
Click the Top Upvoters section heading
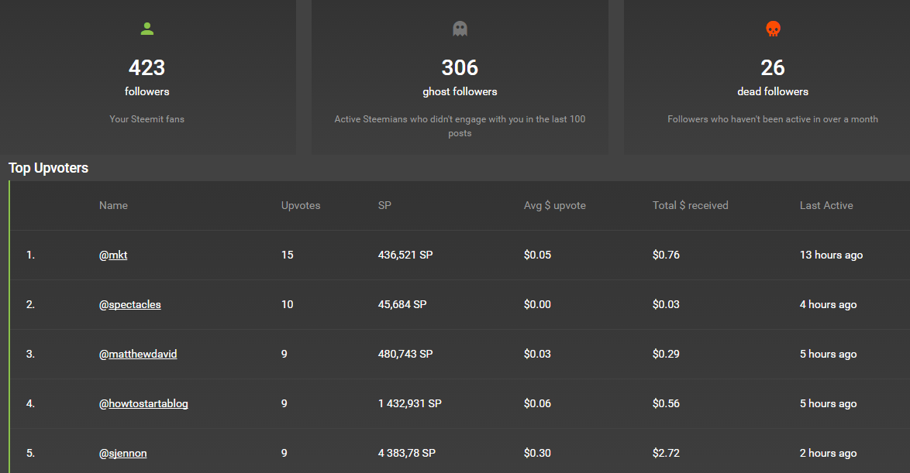[x=49, y=168]
